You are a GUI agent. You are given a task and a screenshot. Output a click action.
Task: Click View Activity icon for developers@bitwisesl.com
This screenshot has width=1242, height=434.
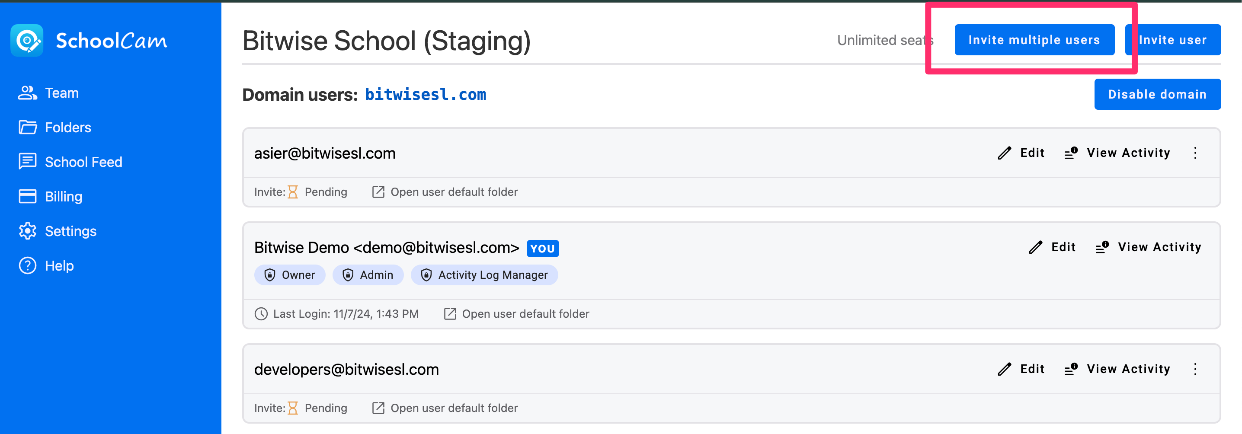tap(1071, 370)
